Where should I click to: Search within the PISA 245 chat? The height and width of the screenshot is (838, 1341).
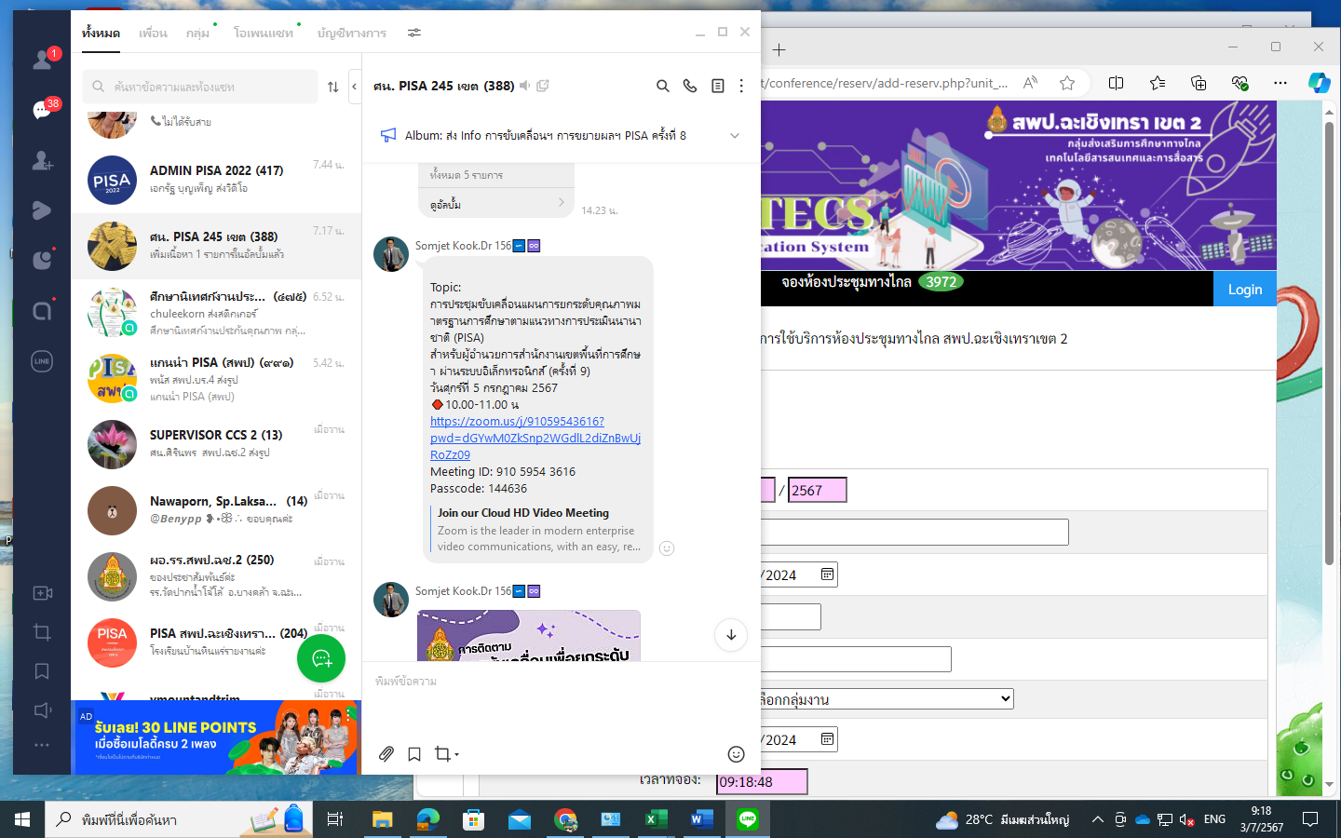pyautogui.click(x=663, y=86)
